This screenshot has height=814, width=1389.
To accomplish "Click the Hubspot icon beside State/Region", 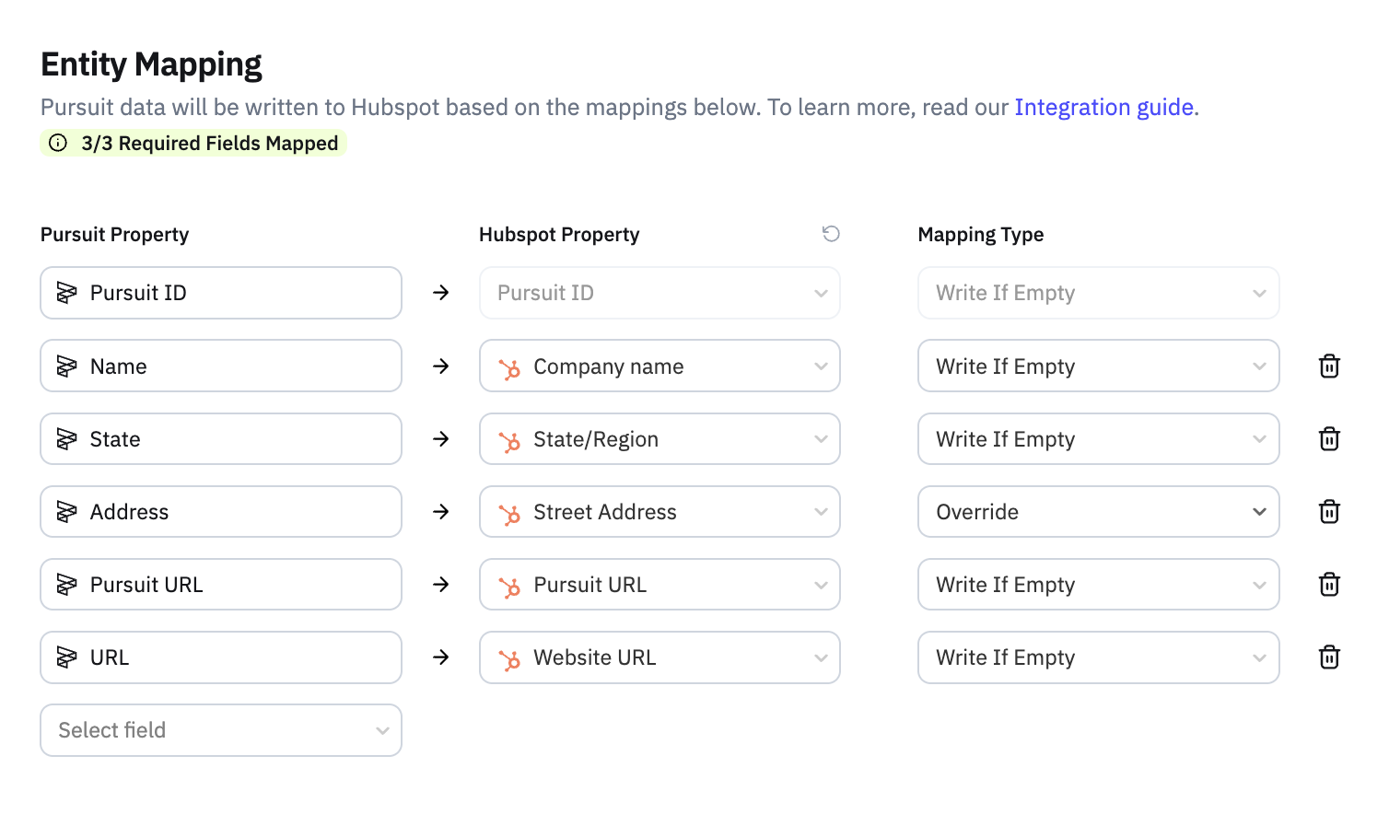I will point(509,441).
